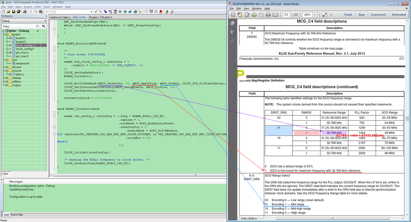Open search text dropdown in IAR toolbar

91,12
